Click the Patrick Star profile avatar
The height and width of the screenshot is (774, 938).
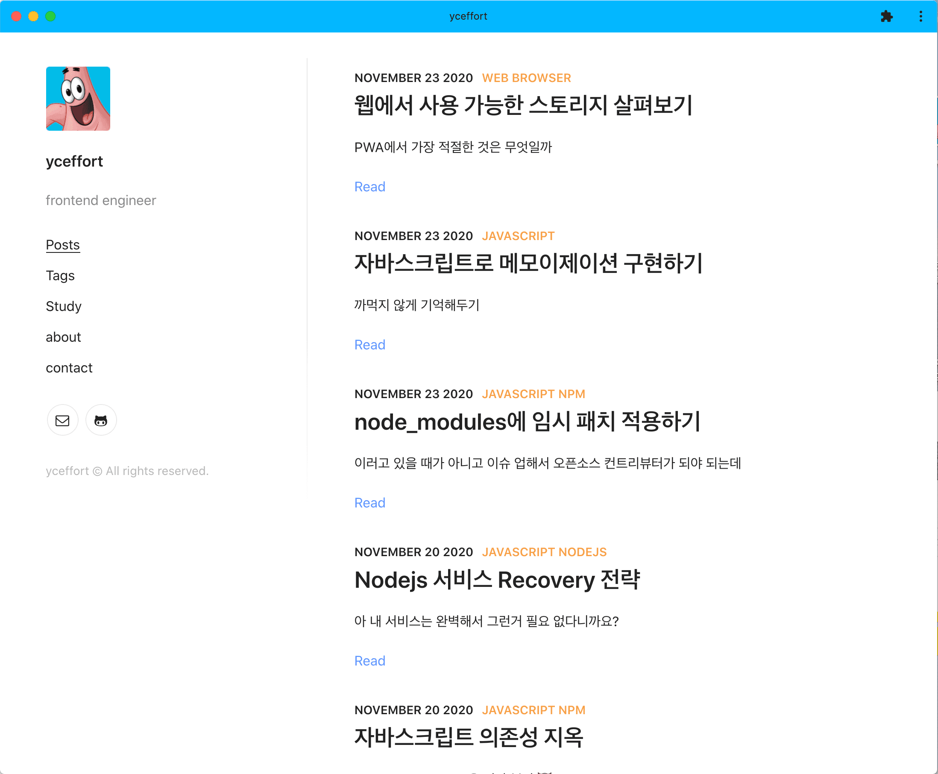78,99
